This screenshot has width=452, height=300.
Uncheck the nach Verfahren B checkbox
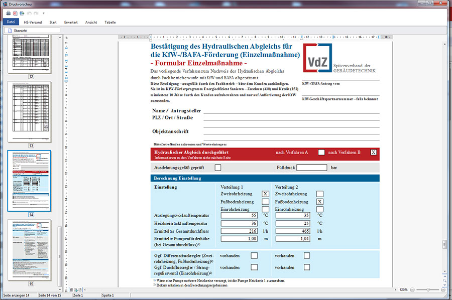tap(373, 153)
